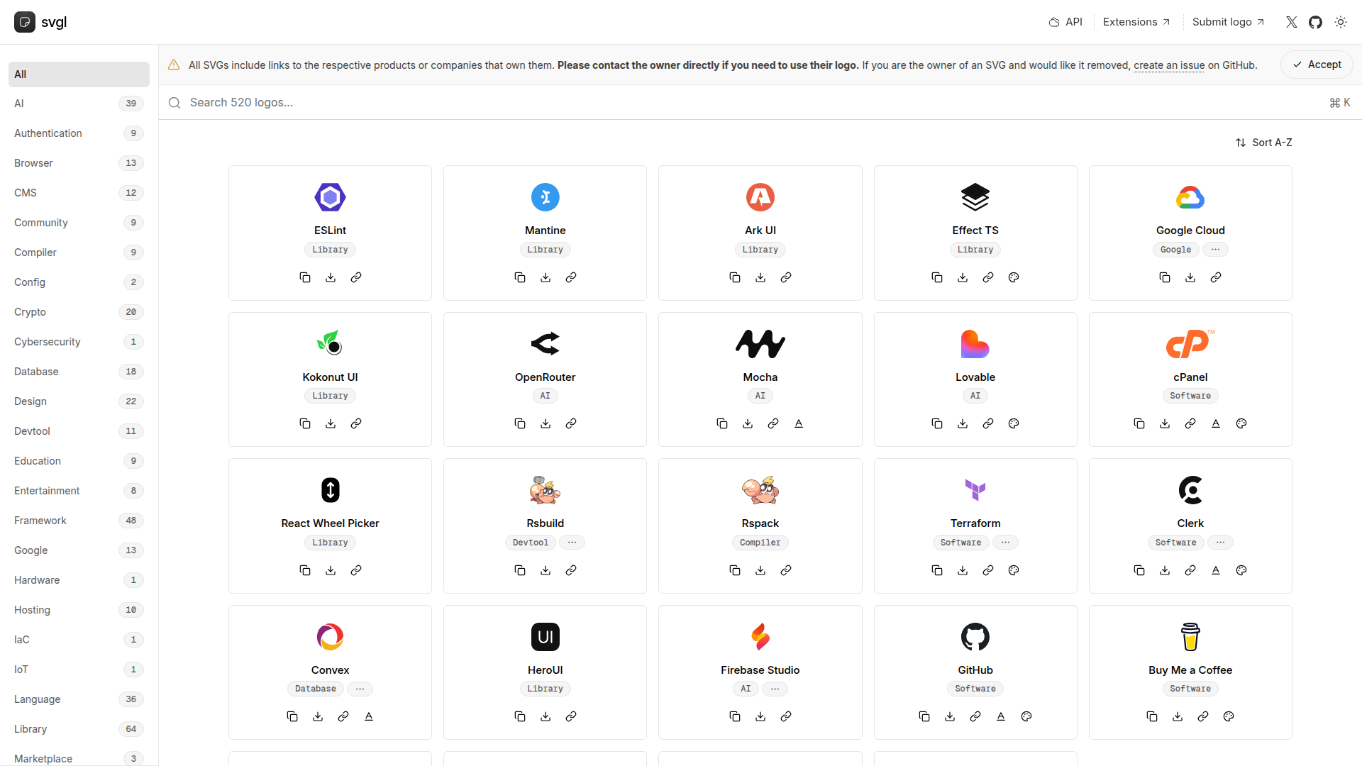Select the AI category
Viewport: 1362px width, 766px height.
coord(79,104)
